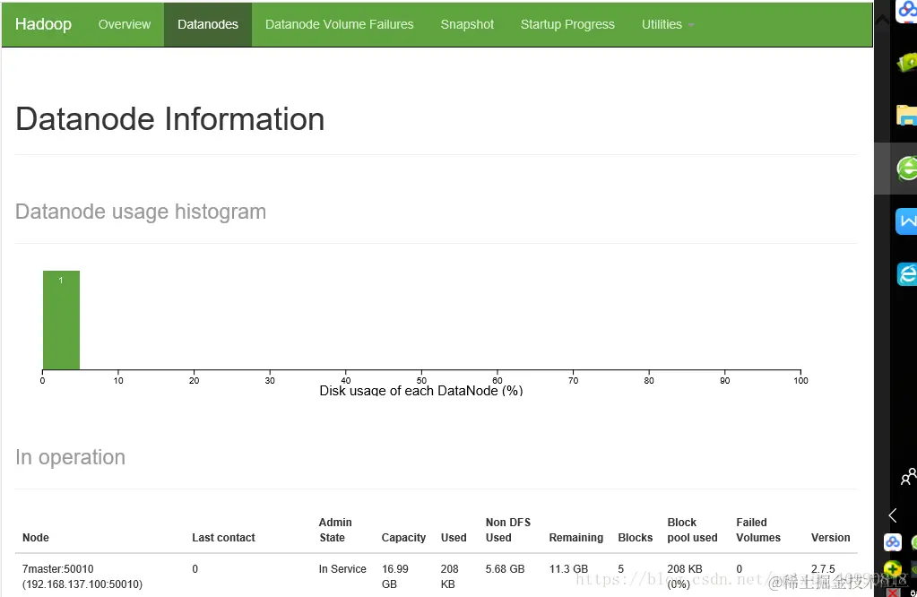Click the Admin State column header
Viewport: 917px width, 597px height.
pos(335,530)
